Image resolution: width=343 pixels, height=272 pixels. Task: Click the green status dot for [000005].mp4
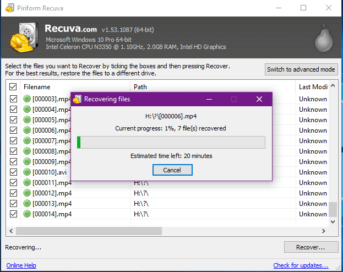coord(27,119)
